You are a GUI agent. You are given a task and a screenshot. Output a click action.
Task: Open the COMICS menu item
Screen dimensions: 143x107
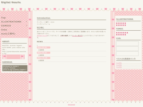tap(6, 26)
